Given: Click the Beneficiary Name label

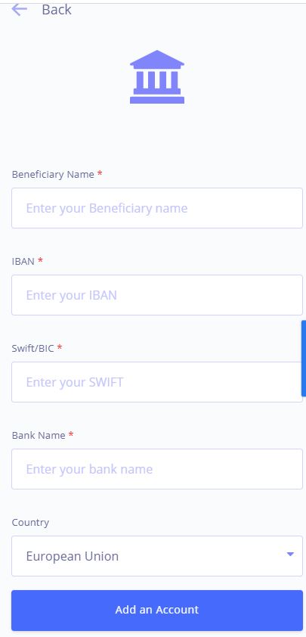Looking at the screenshot, I should [x=53, y=174].
